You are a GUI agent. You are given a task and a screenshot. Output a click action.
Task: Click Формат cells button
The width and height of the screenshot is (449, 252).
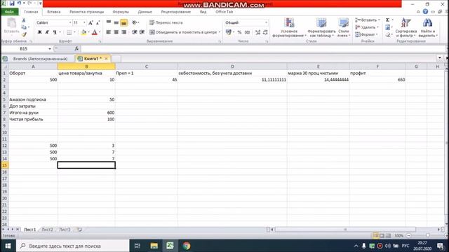click(x=366, y=34)
